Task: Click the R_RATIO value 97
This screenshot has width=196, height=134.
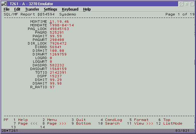Action: (x=52, y=87)
